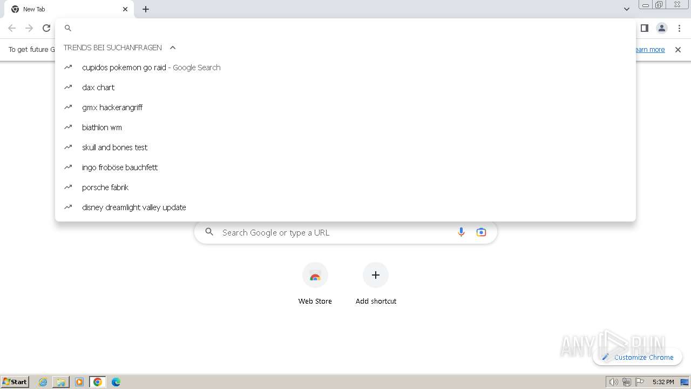This screenshot has width=691, height=389.
Task: Click Customize Chrome button
Action: [638, 357]
